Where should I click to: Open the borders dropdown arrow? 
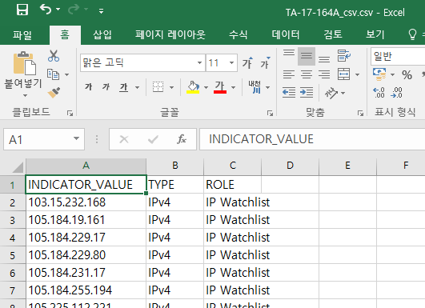click(x=171, y=87)
